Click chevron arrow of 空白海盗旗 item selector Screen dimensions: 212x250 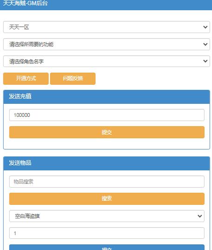click(200, 216)
